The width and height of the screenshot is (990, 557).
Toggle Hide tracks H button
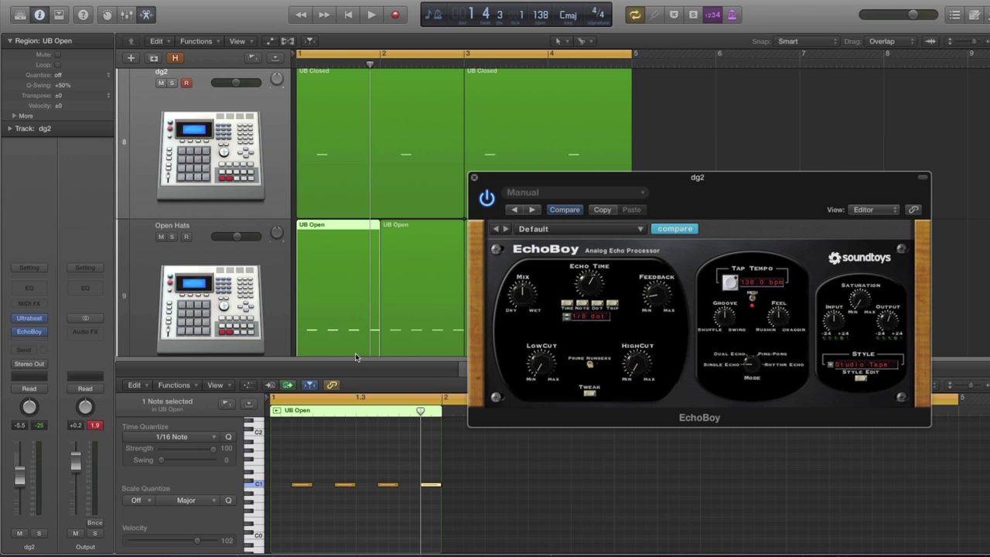click(x=175, y=58)
